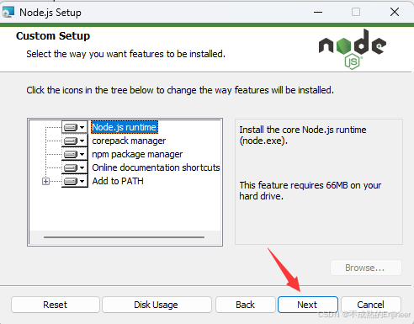Click the feature tree horizontal scrollbar

[124, 237]
